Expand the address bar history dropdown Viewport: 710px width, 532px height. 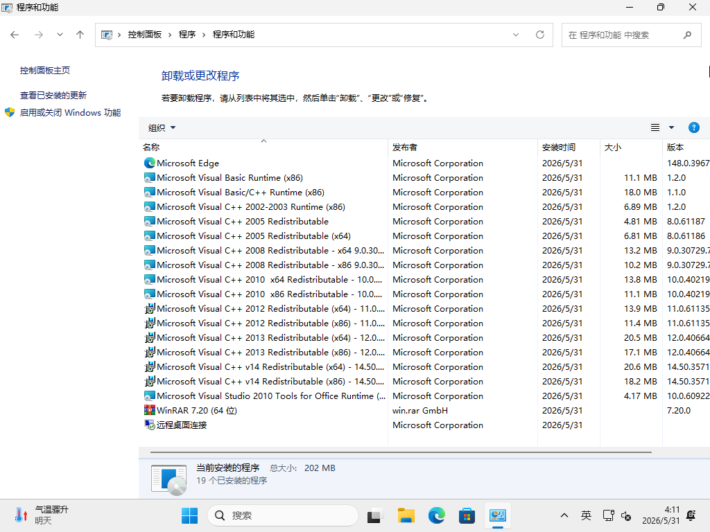516,35
